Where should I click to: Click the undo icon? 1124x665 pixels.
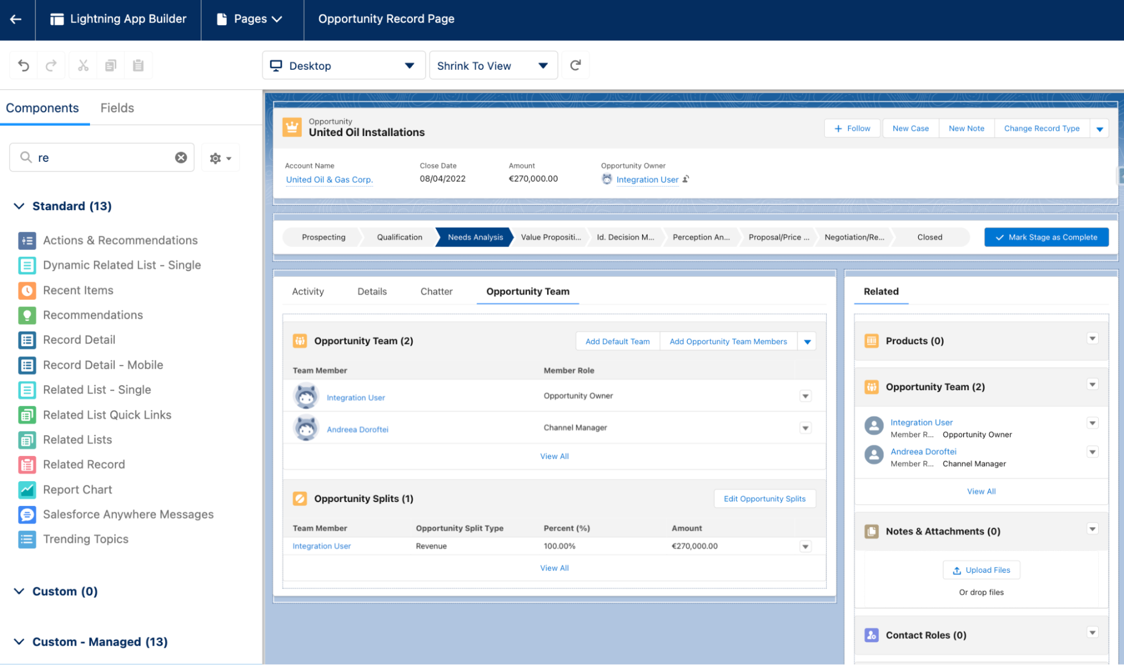(24, 66)
